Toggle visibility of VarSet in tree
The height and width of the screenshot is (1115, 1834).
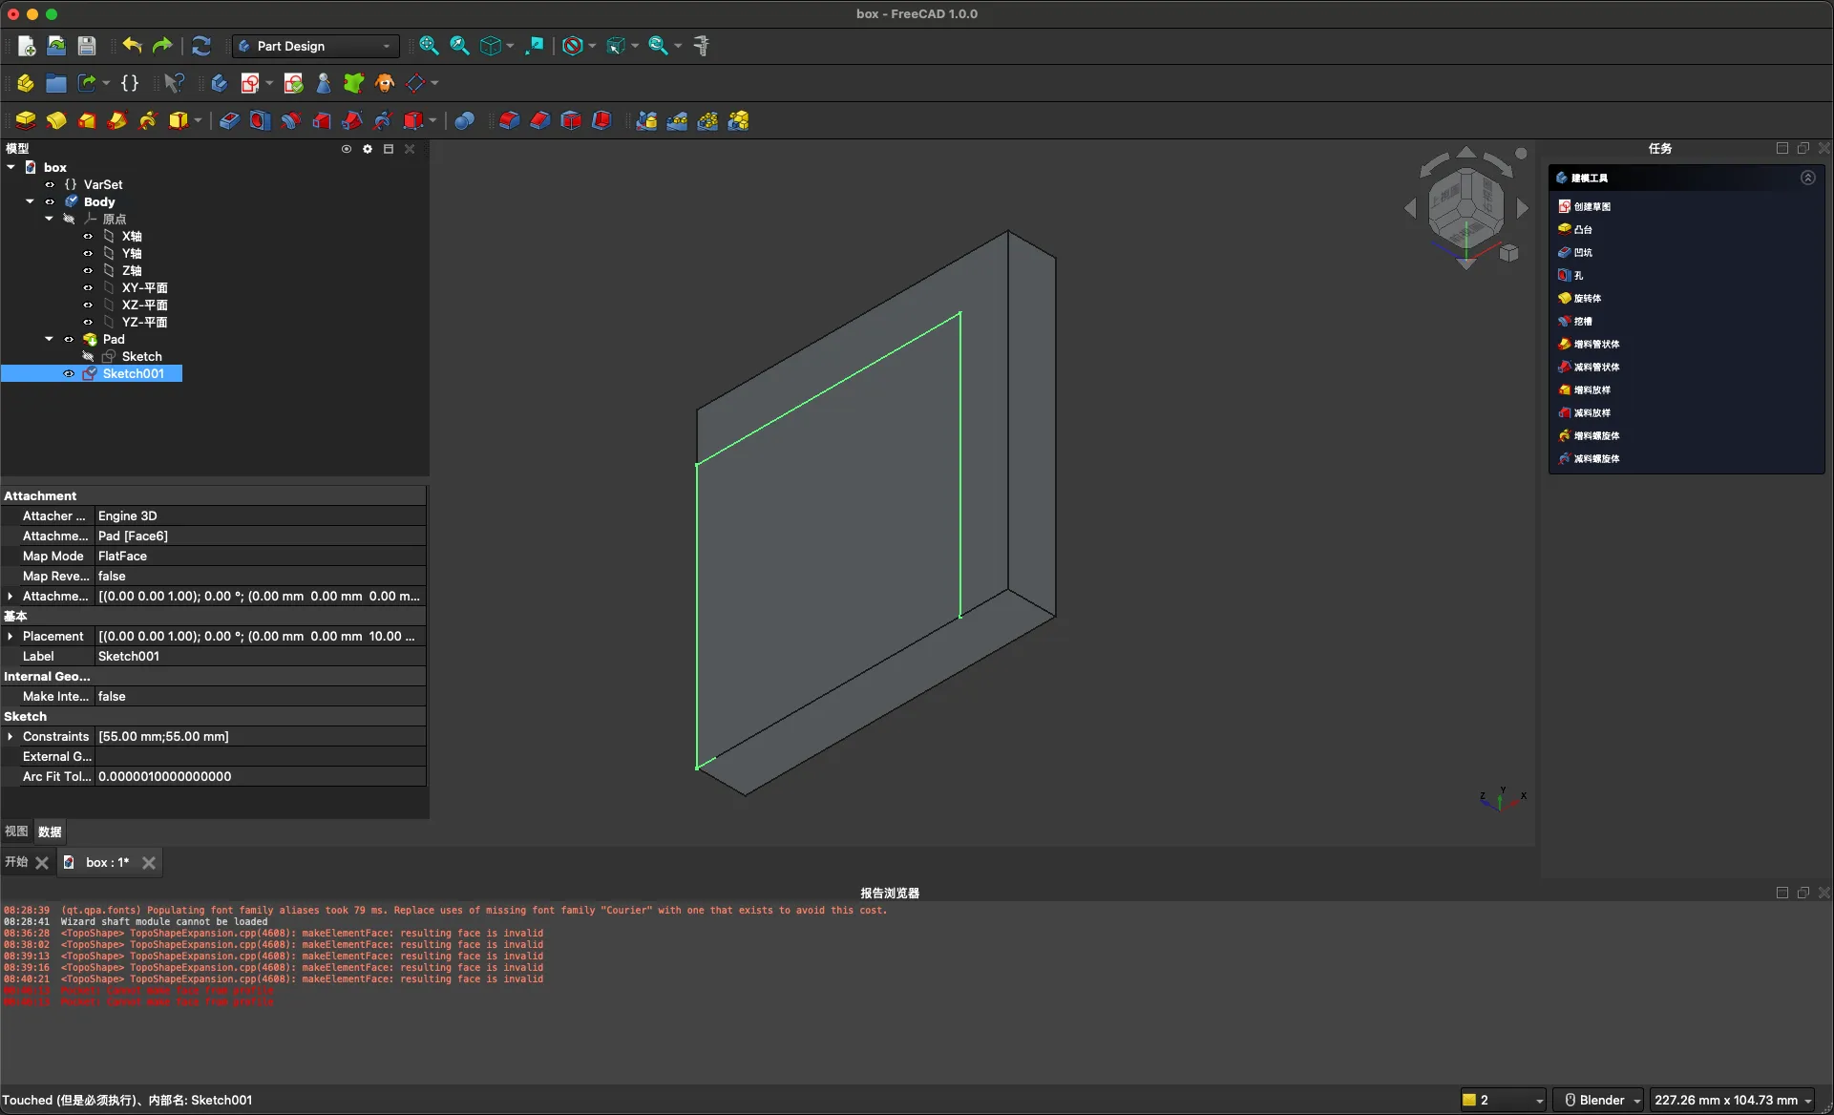click(x=50, y=184)
